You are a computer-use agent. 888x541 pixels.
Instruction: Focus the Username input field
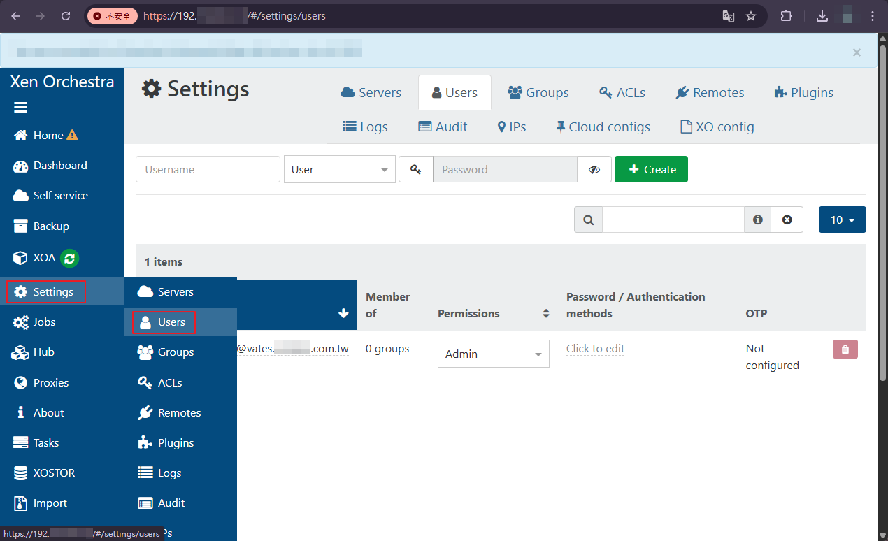click(x=208, y=169)
